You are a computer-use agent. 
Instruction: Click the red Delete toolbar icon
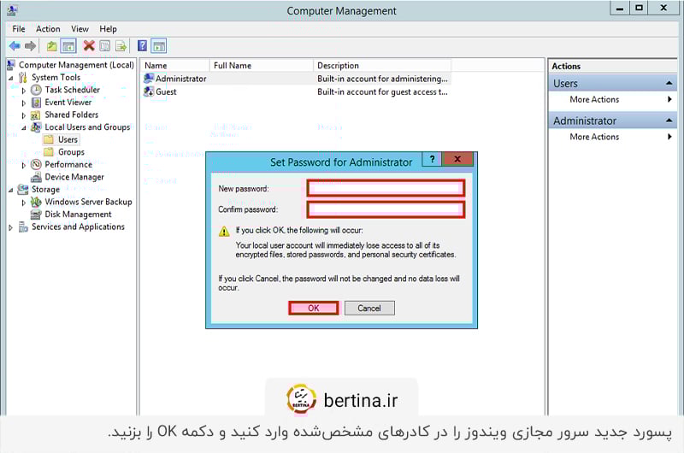pos(89,45)
